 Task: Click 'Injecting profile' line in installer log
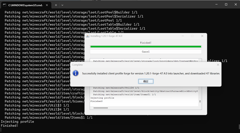click(102, 98)
